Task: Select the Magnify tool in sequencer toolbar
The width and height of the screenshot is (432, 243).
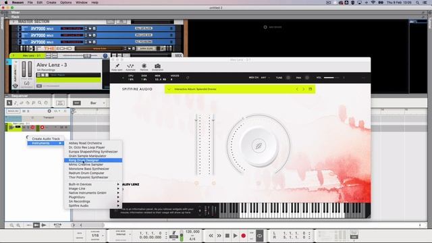Action: 40,103
